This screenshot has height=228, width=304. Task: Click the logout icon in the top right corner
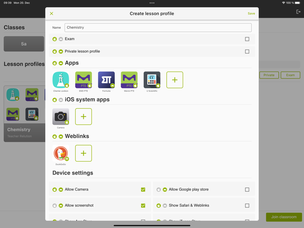pos(298,12)
